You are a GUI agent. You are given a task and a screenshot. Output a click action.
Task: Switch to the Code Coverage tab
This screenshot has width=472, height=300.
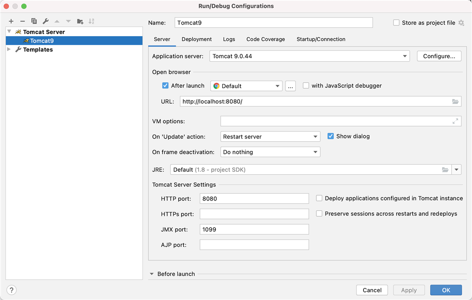coord(265,40)
